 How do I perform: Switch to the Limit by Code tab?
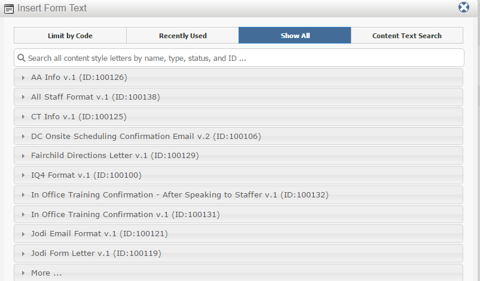click(x=70, y=35)
